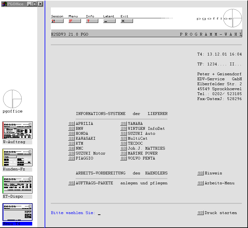Viewport: 248px width, 228px height.
Task: Open 59 TECDOC information system
Action: tap(123, 143)
